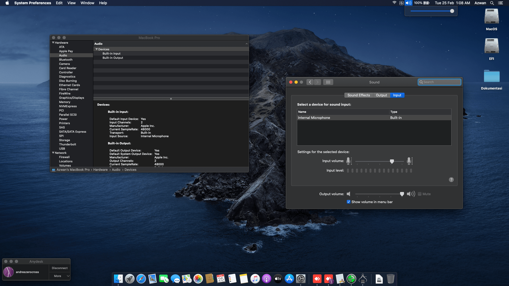The height and width of the screenshot is (286, 509).
Task: Open Calendar from the Dock
Action: coord(221,279)
